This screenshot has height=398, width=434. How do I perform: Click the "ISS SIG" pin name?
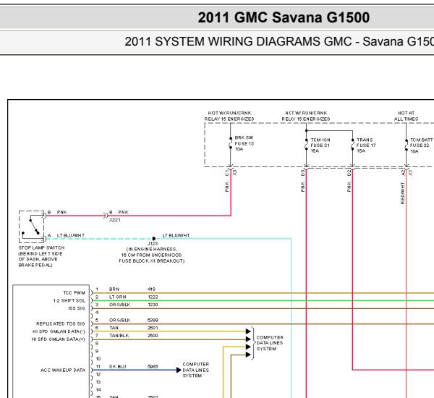click(x=77, y=308)
